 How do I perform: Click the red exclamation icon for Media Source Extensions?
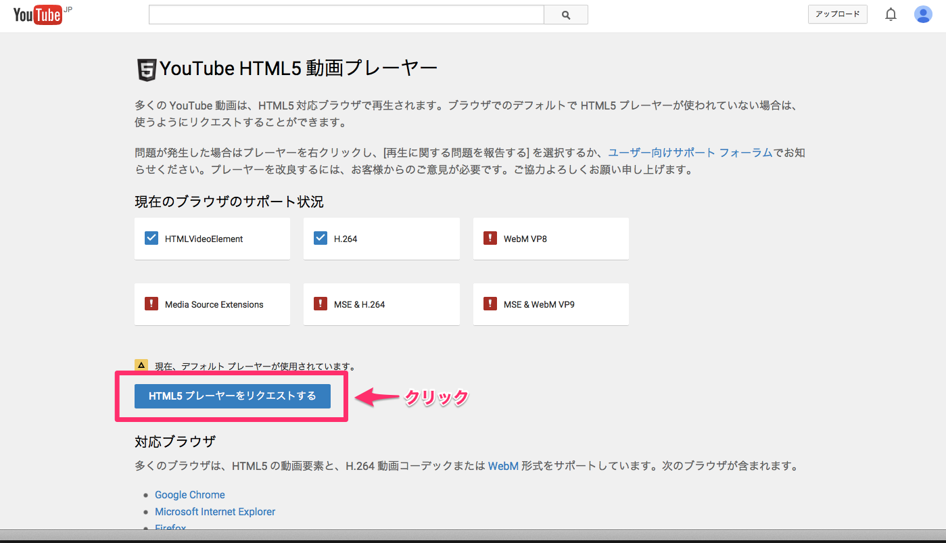click(x=151, y=304)
